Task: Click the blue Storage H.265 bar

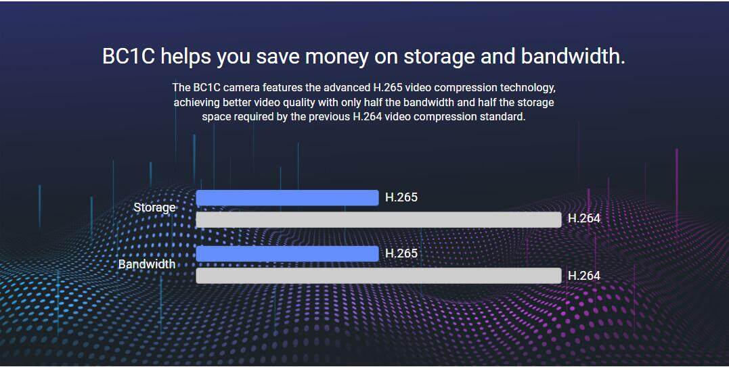Action: pos(287,197)
